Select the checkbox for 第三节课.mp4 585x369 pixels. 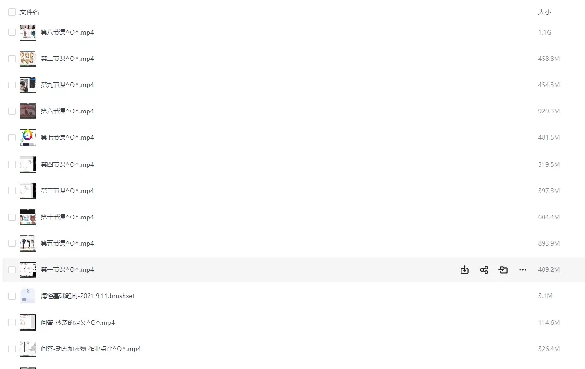click(12, 191)
